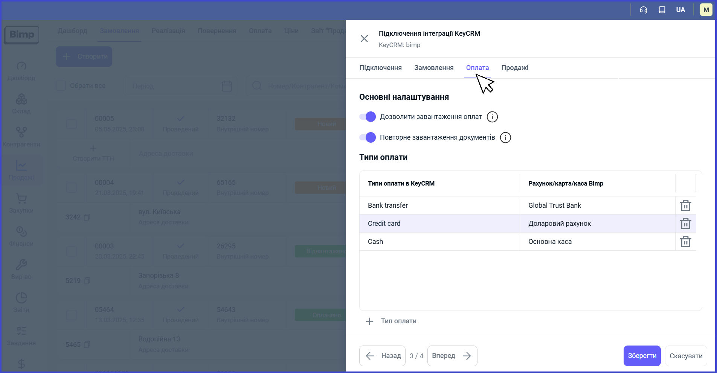Image resolution: width=717 pixels, height=373 pixels.
Task: Click the Період date input field
Action: (x=181, y=86)
